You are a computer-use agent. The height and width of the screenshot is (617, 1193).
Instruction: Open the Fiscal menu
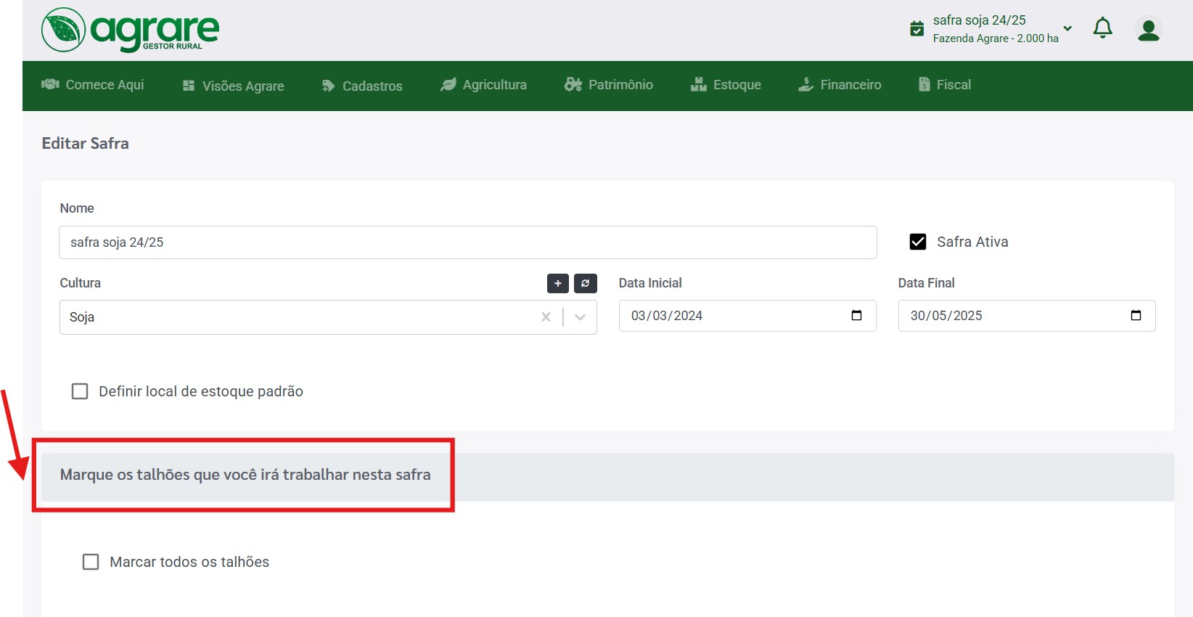click(945, 84)
